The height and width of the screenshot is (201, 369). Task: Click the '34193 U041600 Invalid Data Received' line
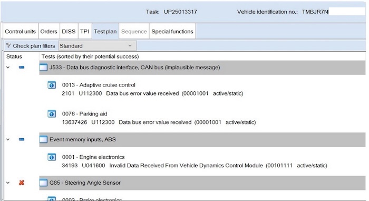point(195,166)
